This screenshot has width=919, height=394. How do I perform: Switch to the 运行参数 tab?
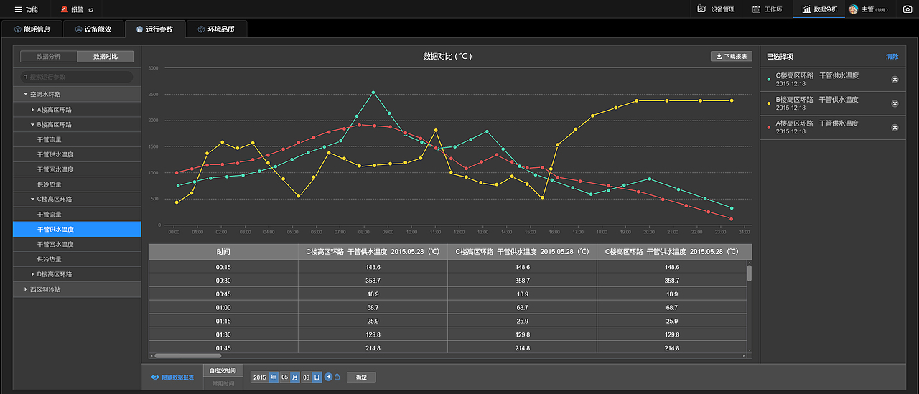pos(154,29)
